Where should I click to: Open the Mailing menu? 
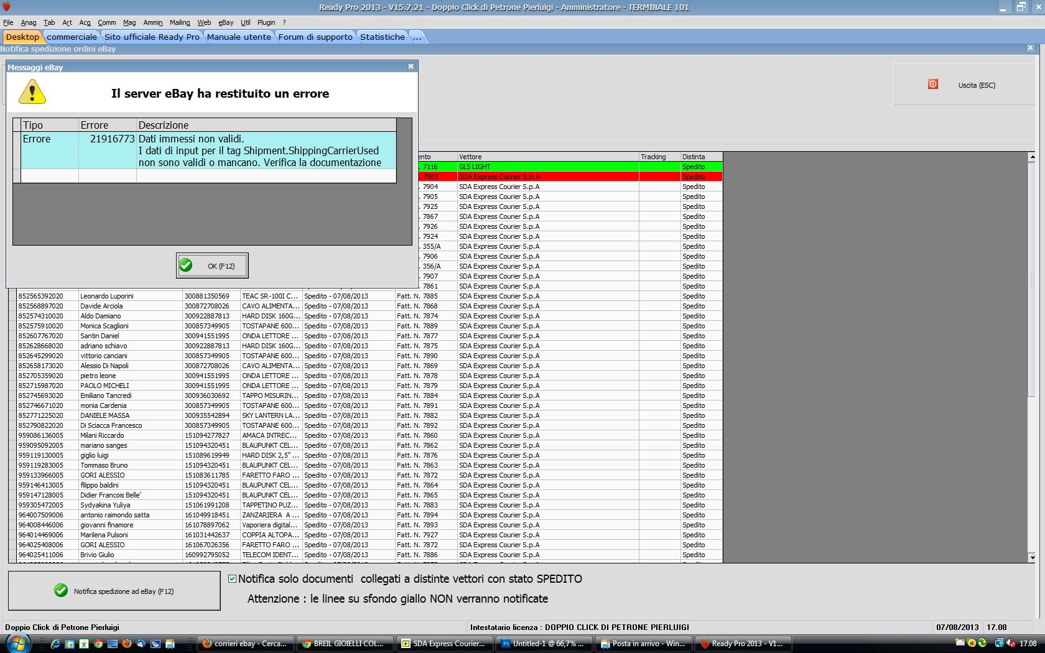[180, 22]
